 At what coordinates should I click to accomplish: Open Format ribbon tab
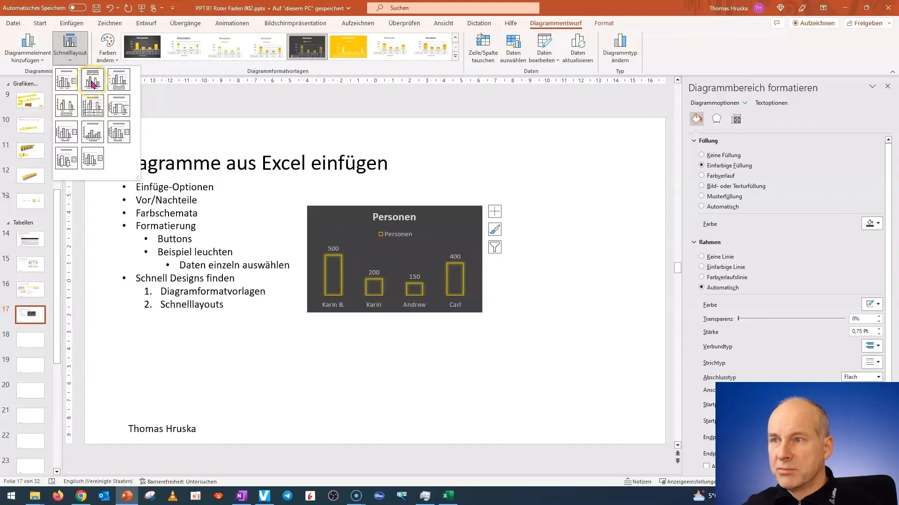(x=604, y=23)
